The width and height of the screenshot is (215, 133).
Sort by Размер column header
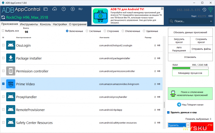(x=148, y=37)
